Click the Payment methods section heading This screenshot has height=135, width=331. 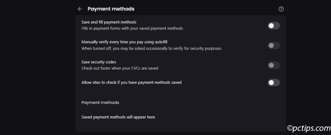[100, 103]
